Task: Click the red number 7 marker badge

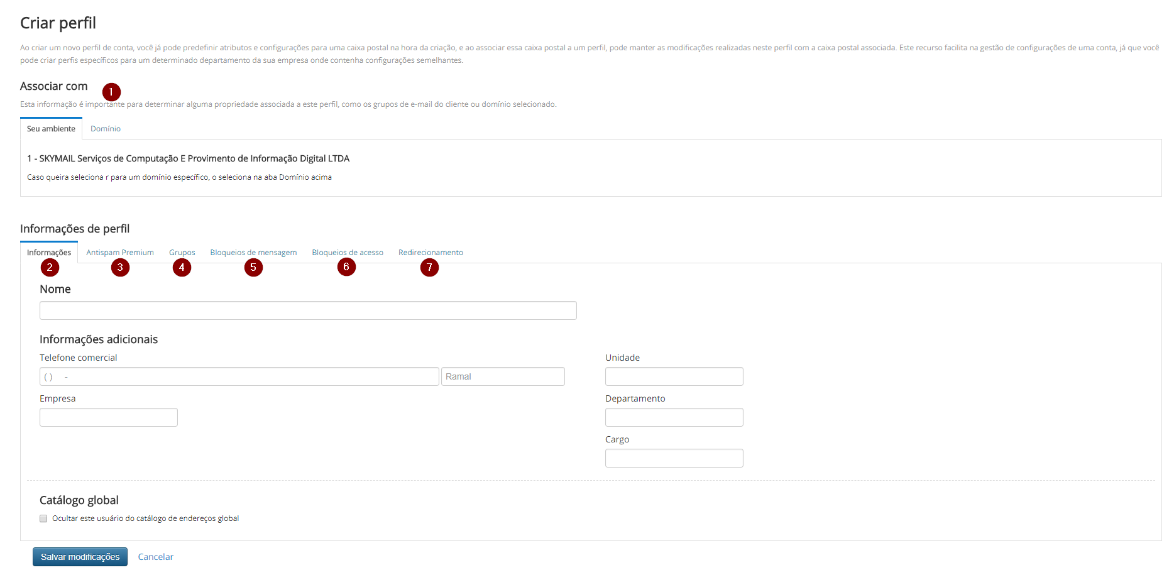Action: (x=429, y=268)
